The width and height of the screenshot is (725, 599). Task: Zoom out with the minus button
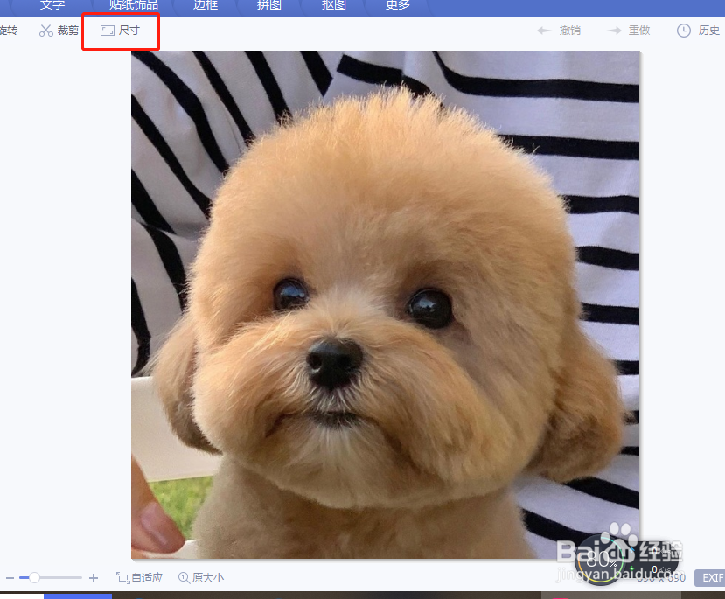[x=10, y=578]
